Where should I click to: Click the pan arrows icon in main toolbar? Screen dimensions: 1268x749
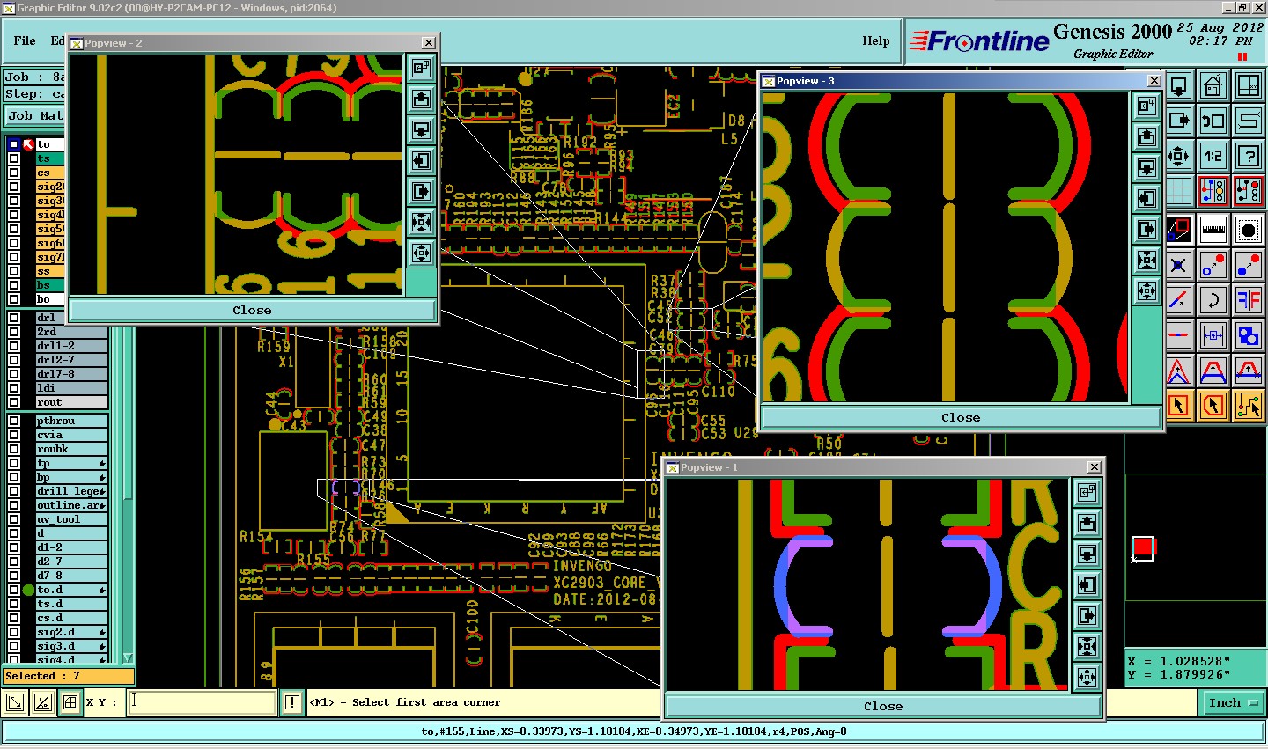click(x=1179, y=156)
